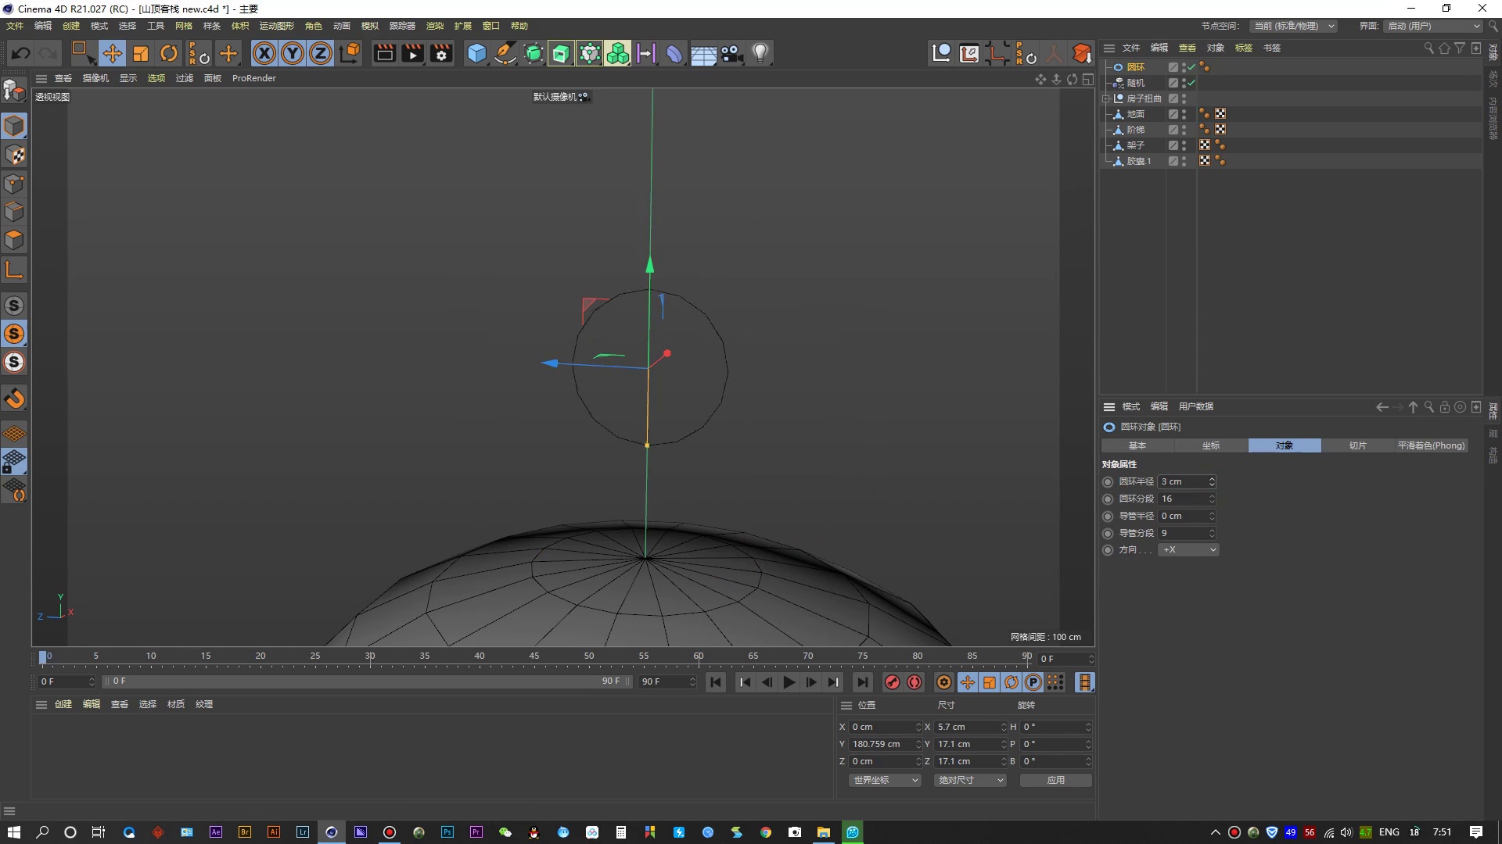
Task: Open the 世界坐标 coordinate dropdown
Action: click(884, 780)
